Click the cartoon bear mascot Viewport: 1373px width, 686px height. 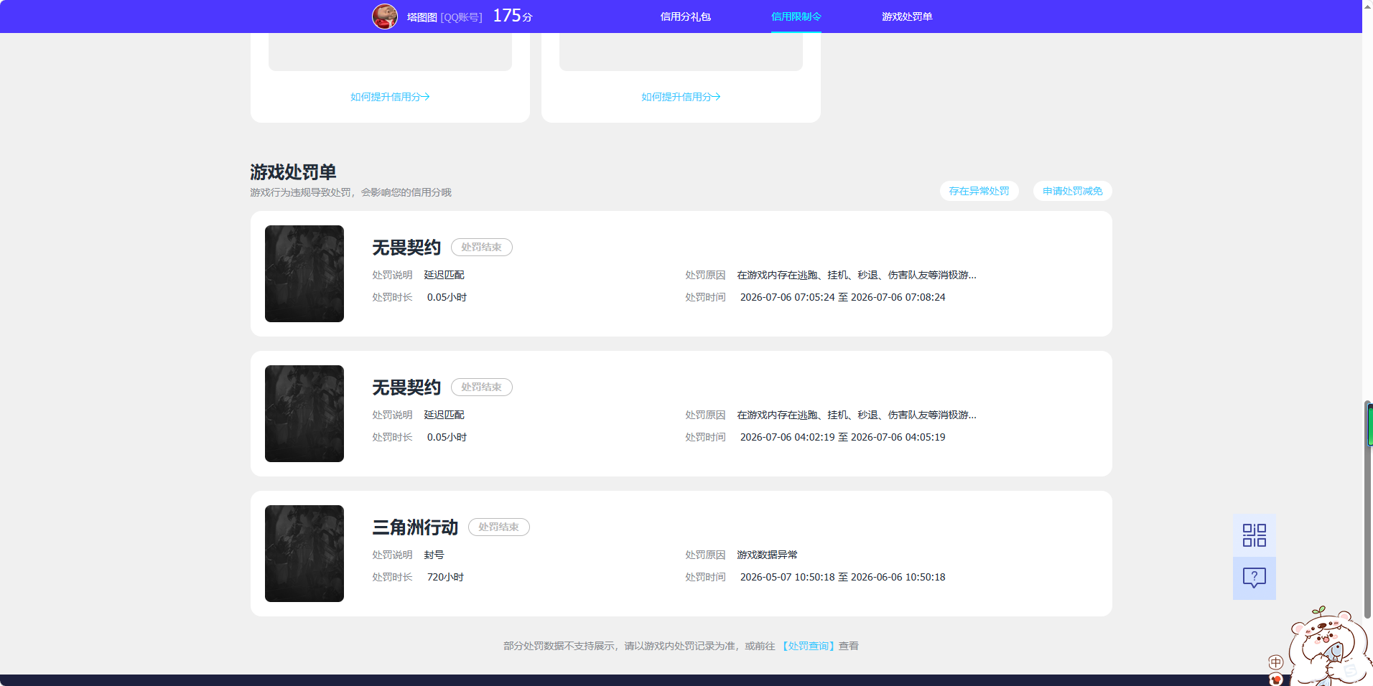click(1328, 647)
